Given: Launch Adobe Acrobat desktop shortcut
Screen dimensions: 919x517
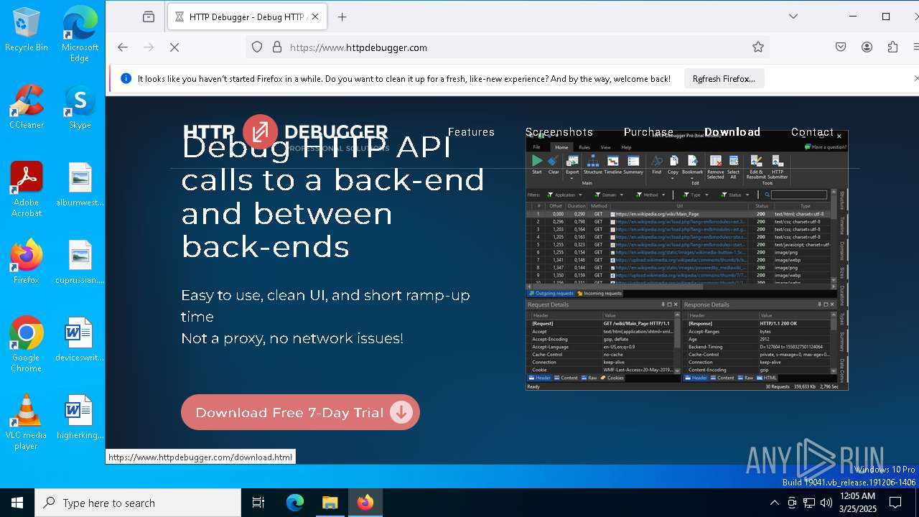Looking at the screenshot, I should [x=27, y=190].
